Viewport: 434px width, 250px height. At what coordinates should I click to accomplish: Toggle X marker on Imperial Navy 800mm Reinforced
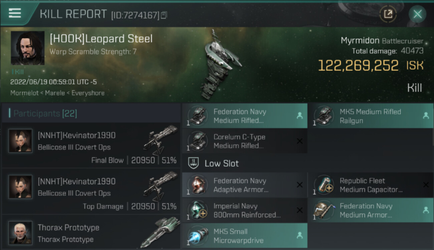(x=299, y=210)
